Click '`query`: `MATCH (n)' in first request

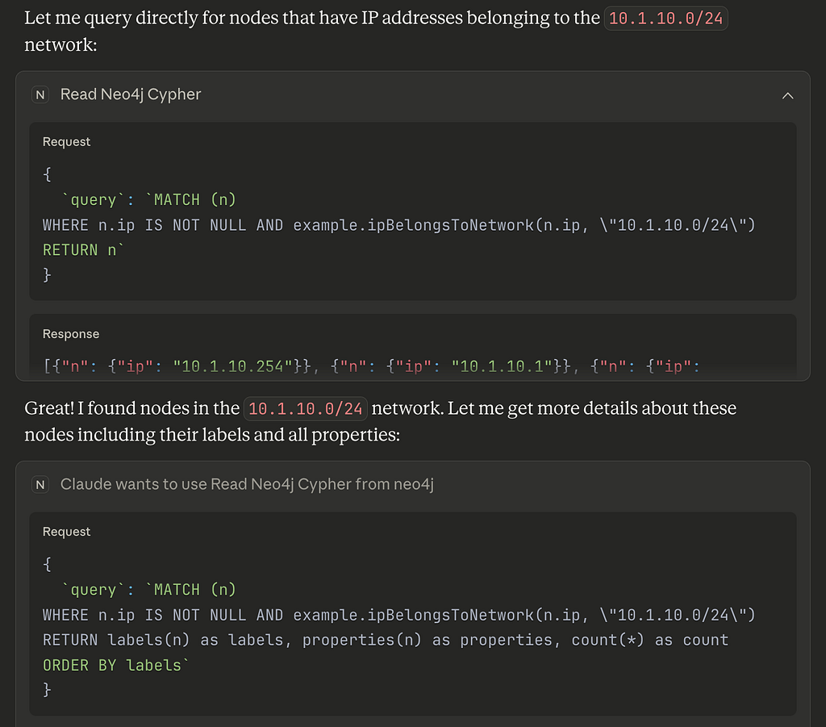click(x=148, y=199)
